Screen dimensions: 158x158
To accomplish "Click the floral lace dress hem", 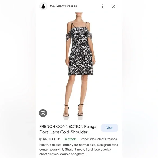I will 81,74.
